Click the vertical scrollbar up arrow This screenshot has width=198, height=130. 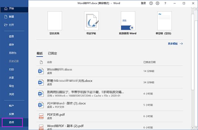coord(196,9)
